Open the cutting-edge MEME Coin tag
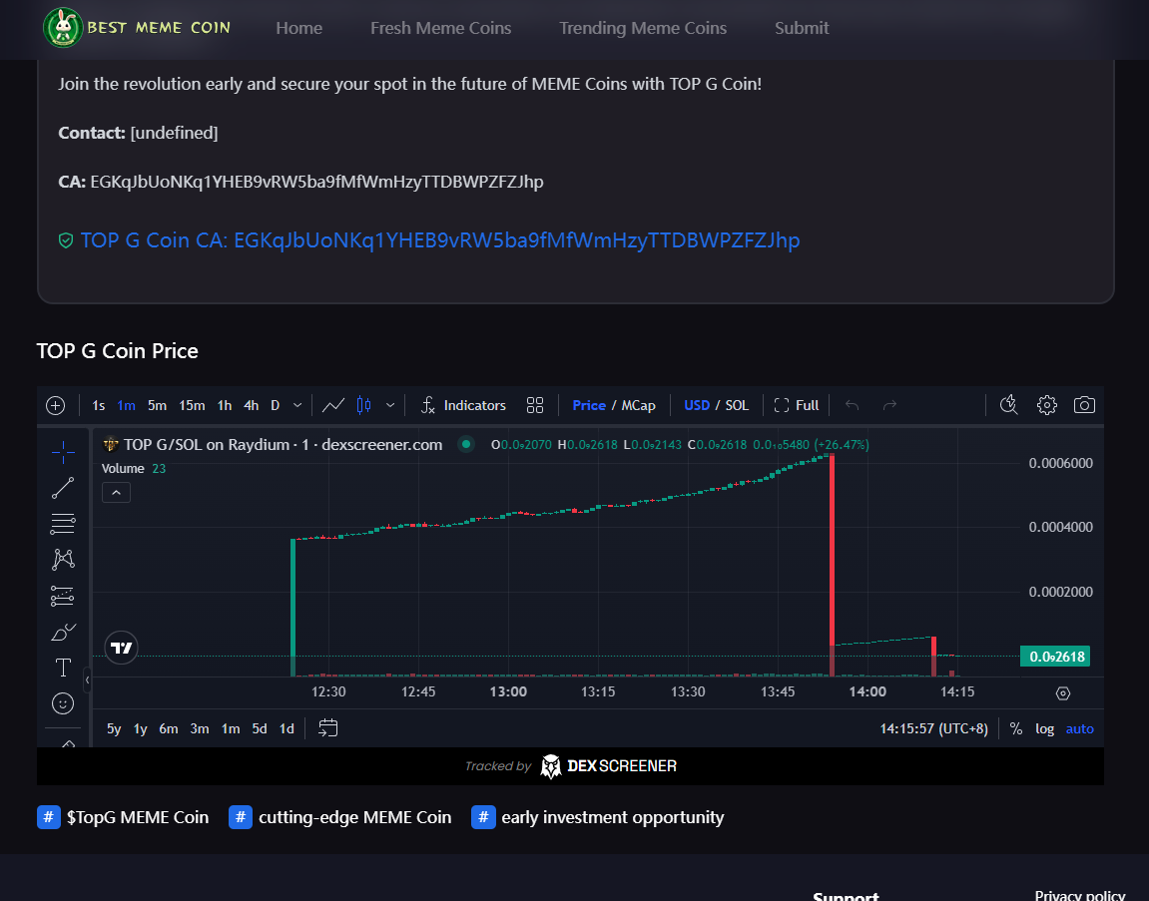This screenshot has height=901, width=1149. 340,817
